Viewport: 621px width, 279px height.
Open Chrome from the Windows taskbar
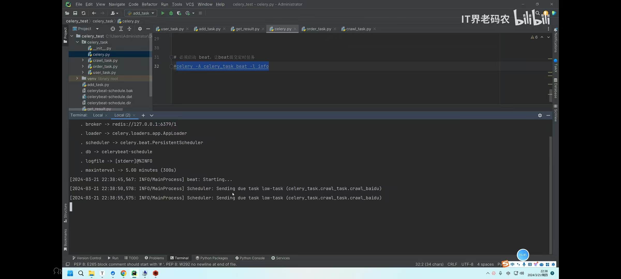click(x=123, y=273)
